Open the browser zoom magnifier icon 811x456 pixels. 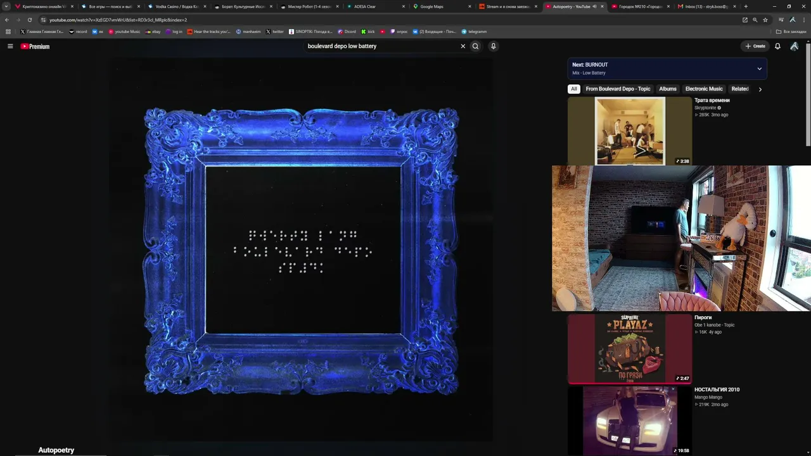click(x=755, y=20)
